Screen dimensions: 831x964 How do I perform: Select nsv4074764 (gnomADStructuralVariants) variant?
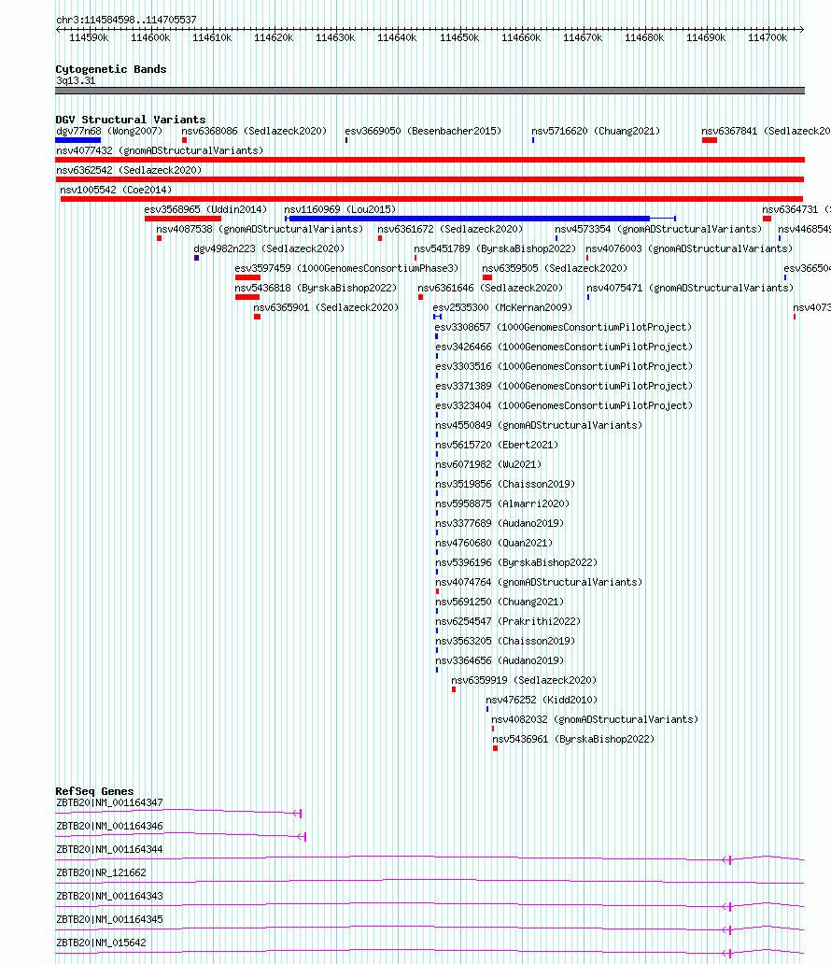(539, 584)
